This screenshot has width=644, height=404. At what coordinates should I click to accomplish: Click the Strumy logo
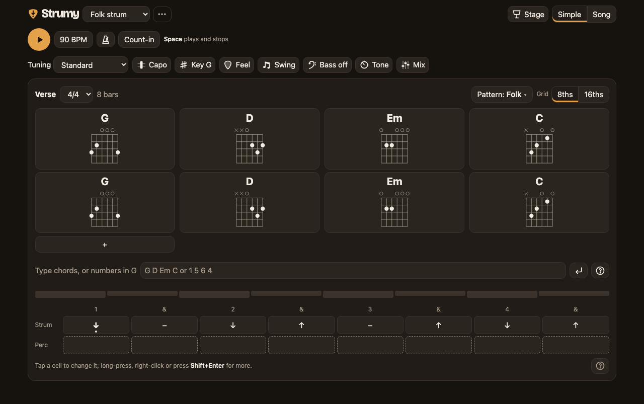tap(53, 14)
